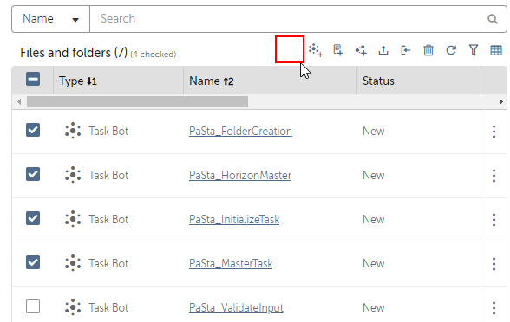510x322 pixels.
Task: Click the horizontal scrollbar right arrow
Action: click(501, 102)
